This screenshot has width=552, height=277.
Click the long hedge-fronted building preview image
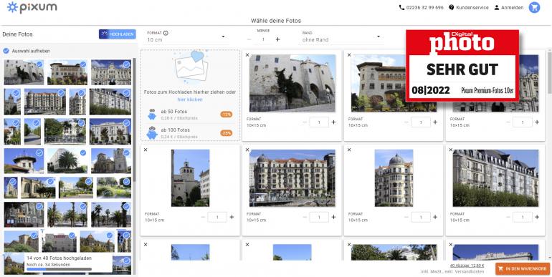pyautogui.click(x=495, y=178)
